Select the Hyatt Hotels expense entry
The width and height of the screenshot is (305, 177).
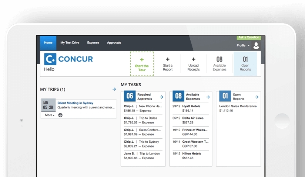point(191,106)
